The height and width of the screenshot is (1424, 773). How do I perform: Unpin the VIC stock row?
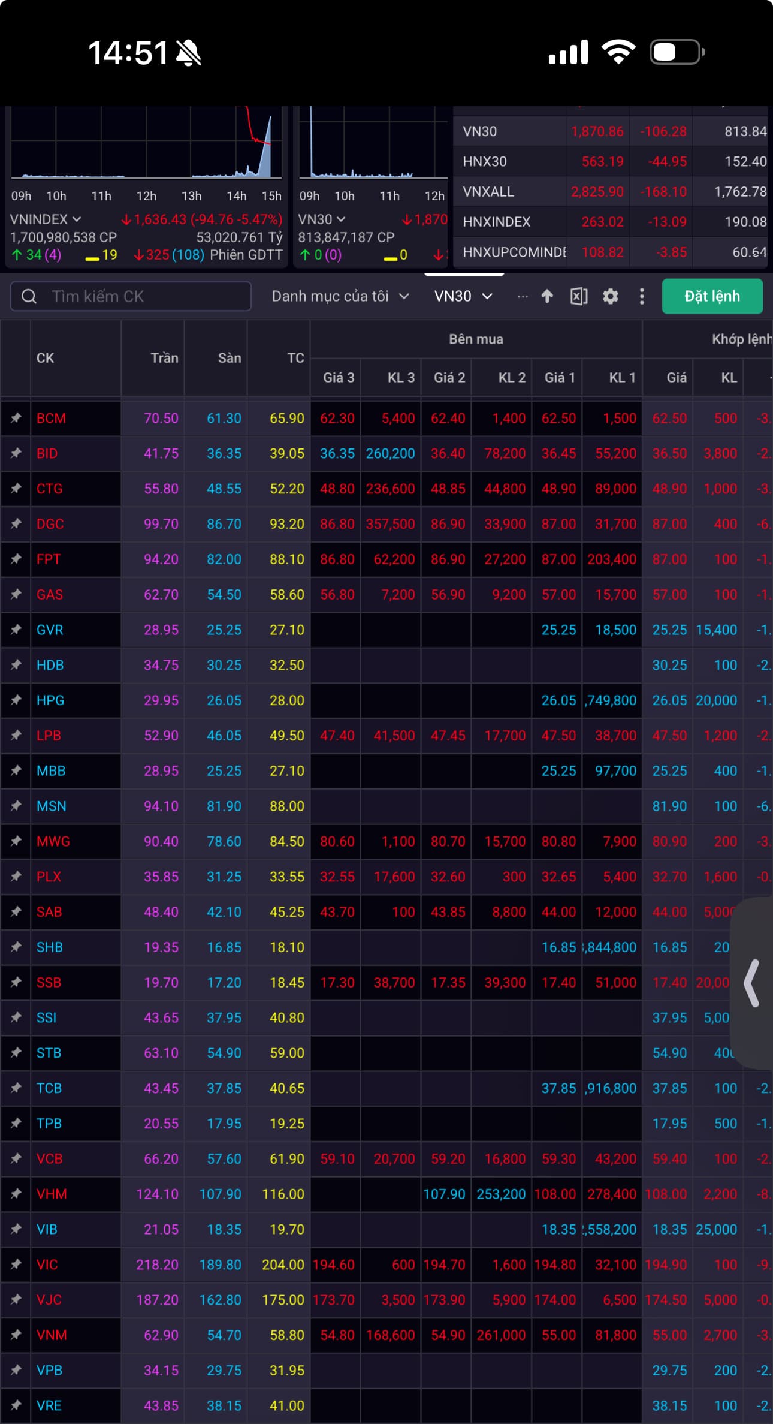coord(16,1264)
